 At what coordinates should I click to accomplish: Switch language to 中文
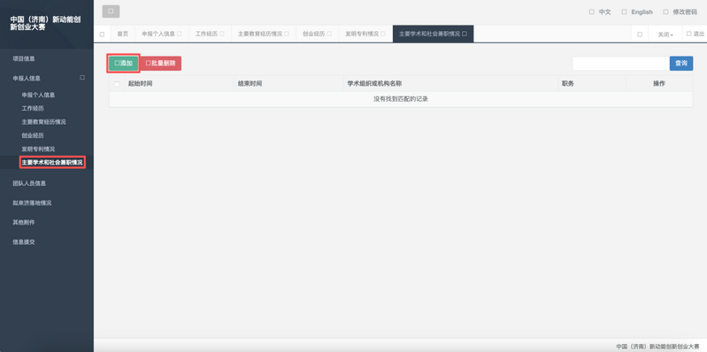pos(604,12)
